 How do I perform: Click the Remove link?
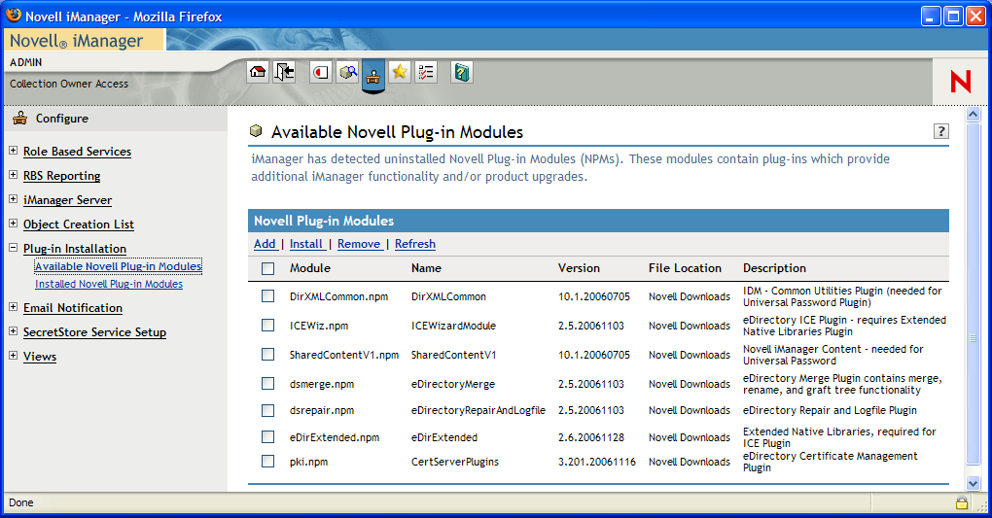359,244
